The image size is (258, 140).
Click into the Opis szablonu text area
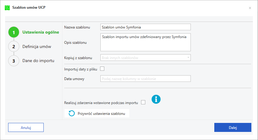coord(145,43)
